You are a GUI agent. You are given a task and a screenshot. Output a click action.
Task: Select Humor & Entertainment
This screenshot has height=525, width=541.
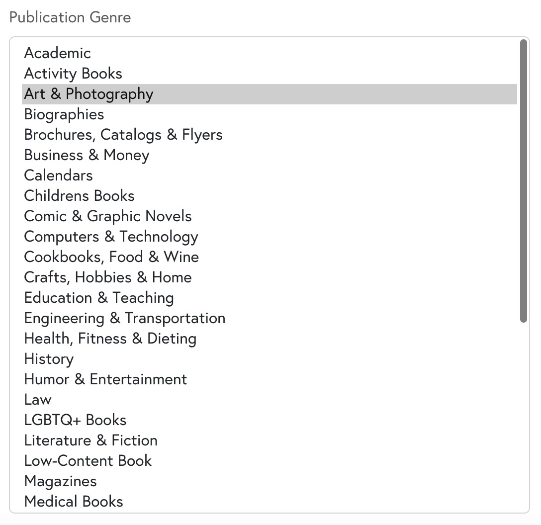105,379
